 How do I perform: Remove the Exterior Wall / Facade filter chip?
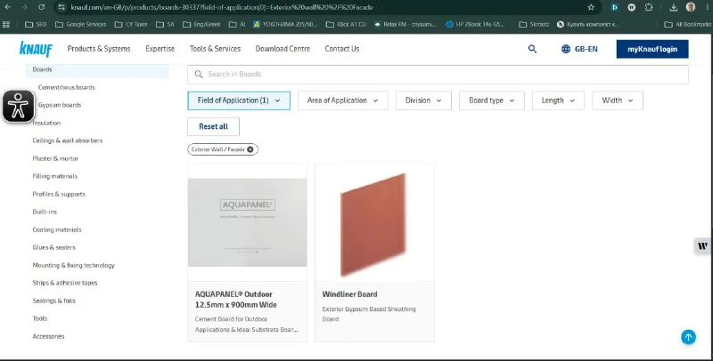[x=250, y=149]
